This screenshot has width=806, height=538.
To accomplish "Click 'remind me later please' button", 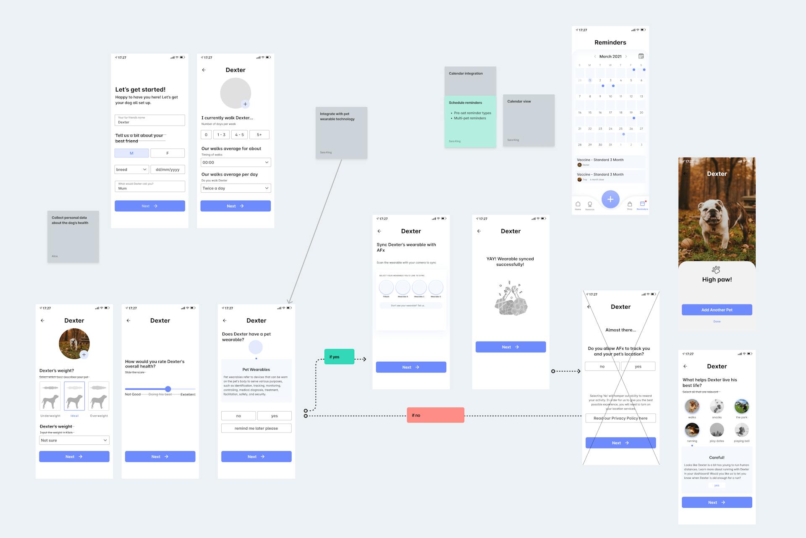I will (x=256, y=428).
